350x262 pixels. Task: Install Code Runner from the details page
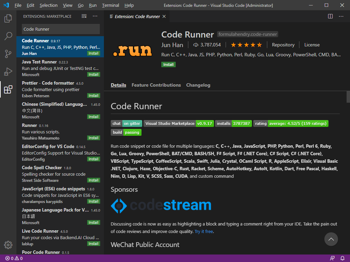[x=168, y=64]
